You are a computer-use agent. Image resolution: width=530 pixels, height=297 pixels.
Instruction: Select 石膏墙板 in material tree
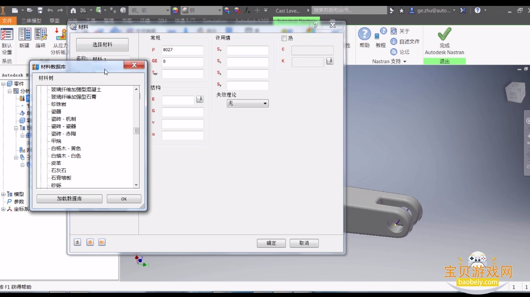61,178
